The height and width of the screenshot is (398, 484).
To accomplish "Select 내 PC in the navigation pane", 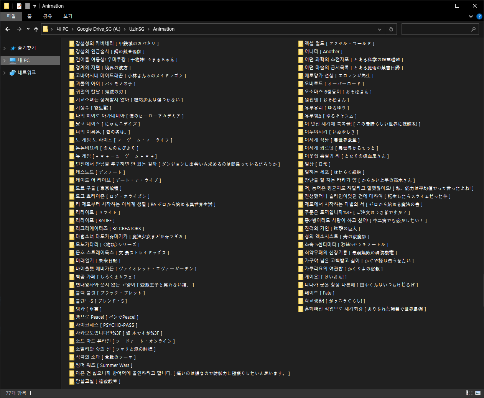I will click(x=24, y=61).
